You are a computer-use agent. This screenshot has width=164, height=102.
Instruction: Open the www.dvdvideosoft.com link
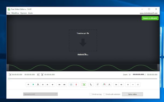[149, 13]
